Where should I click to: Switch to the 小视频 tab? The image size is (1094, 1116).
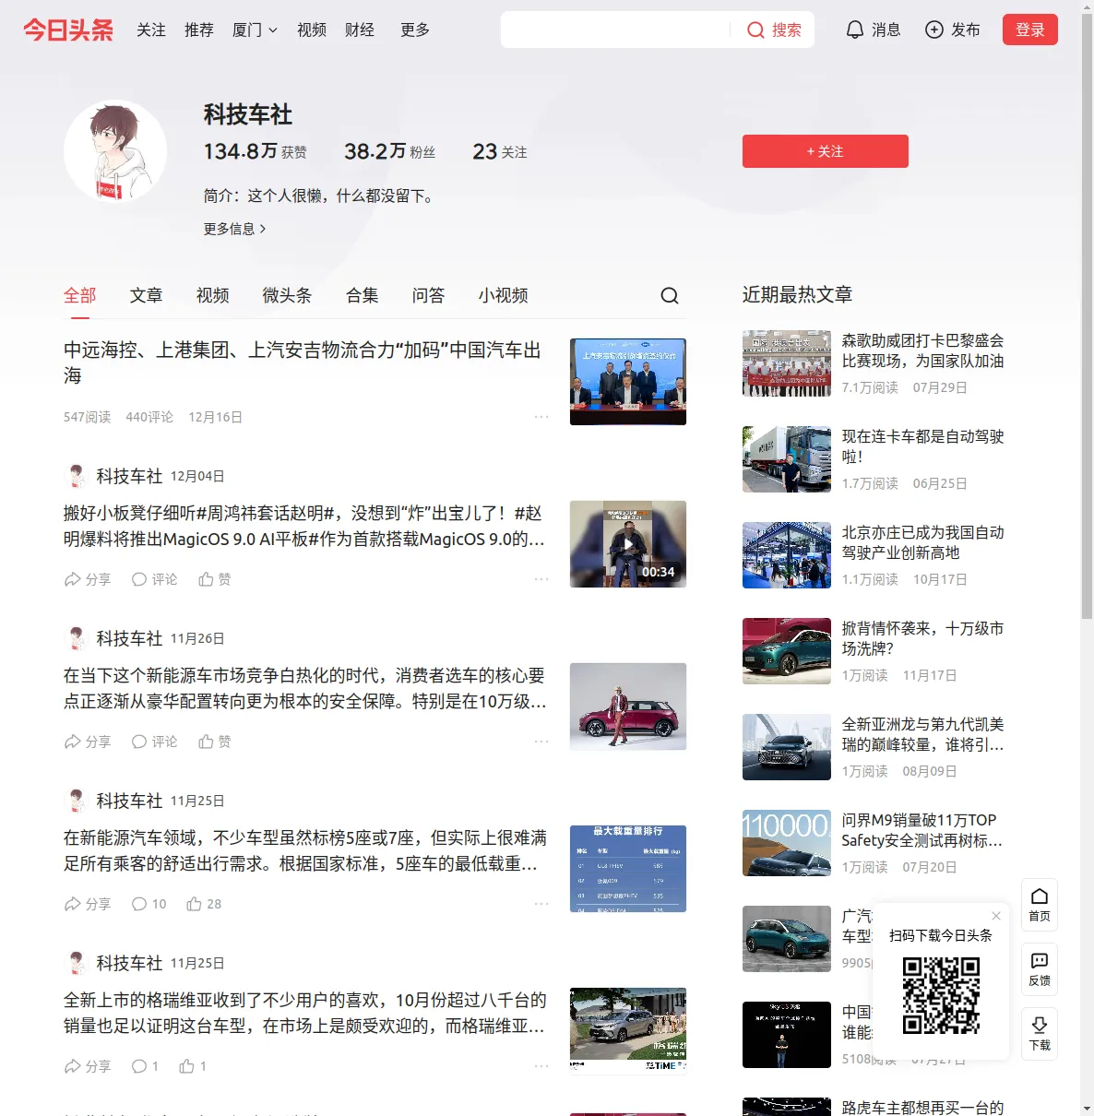point(504,295)
